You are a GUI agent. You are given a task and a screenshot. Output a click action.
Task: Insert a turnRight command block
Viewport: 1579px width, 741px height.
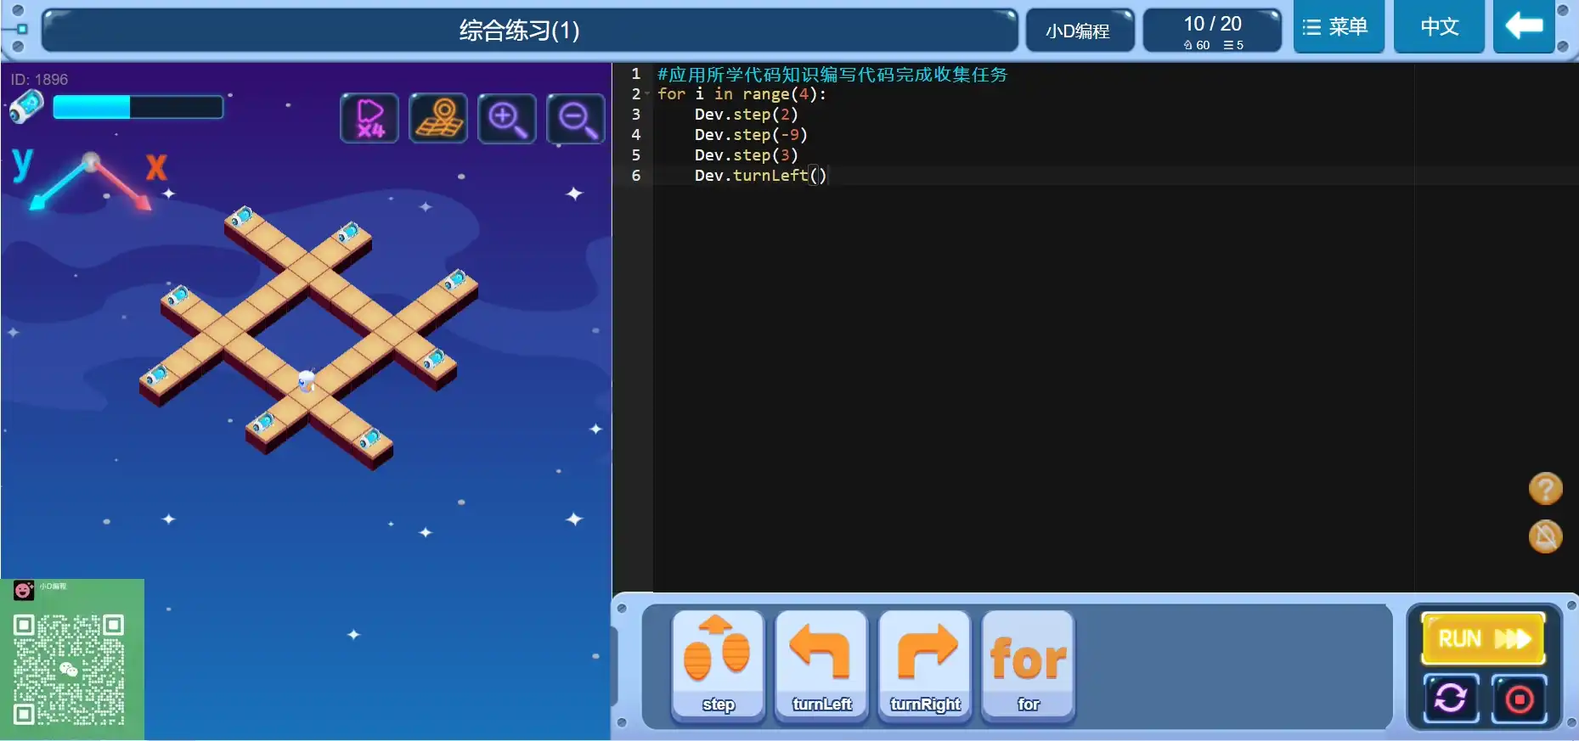[x=925, y=665]
